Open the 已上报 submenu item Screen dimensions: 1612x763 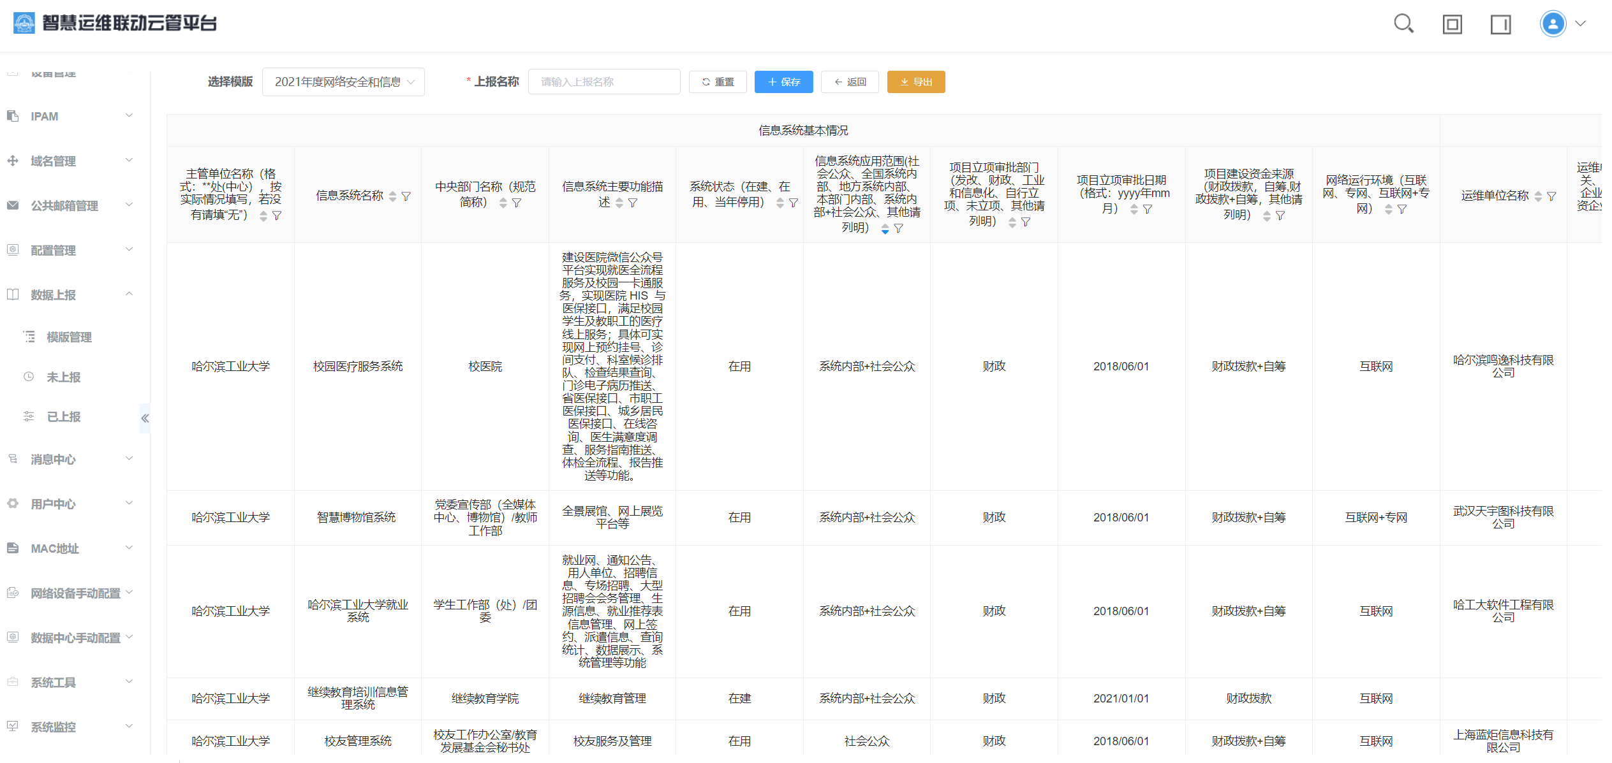tap(64, 417)
